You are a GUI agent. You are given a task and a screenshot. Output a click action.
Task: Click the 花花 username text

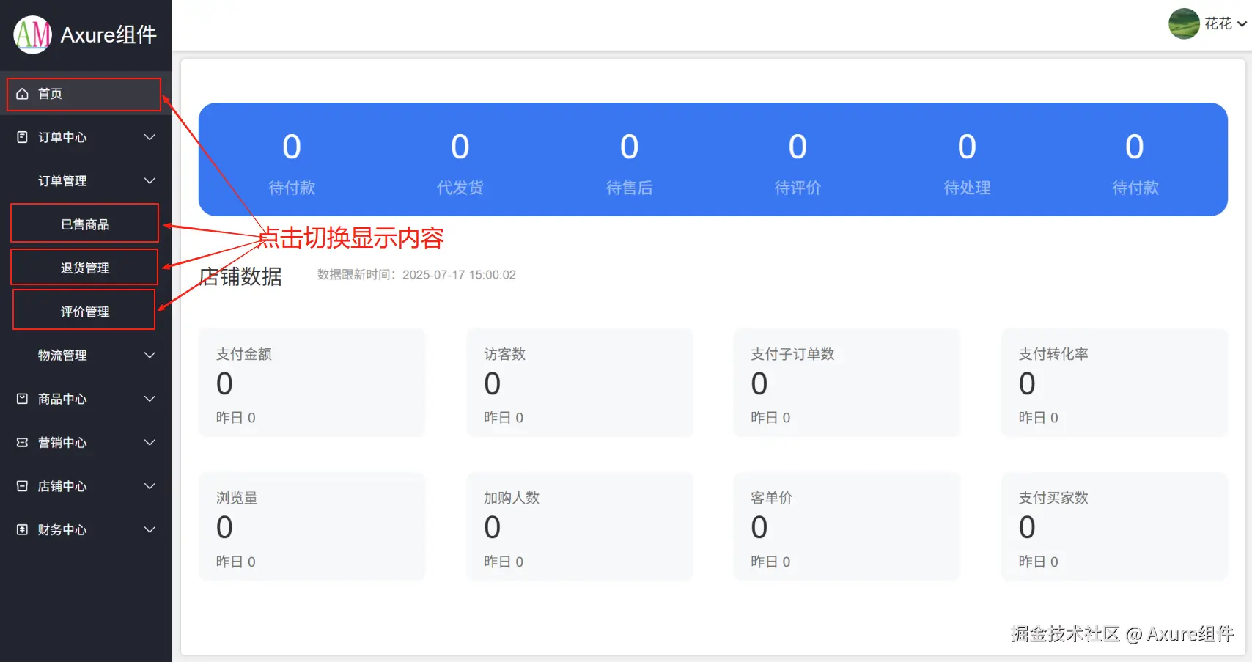(x=1218, y=23)
